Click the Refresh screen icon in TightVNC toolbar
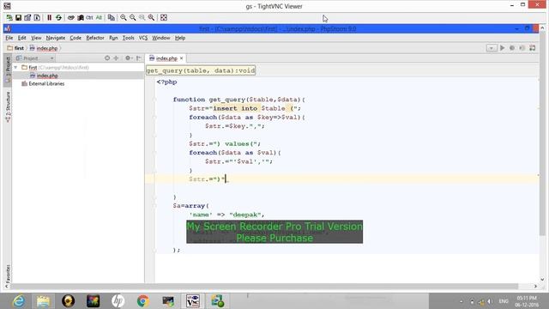 (58, 17)
